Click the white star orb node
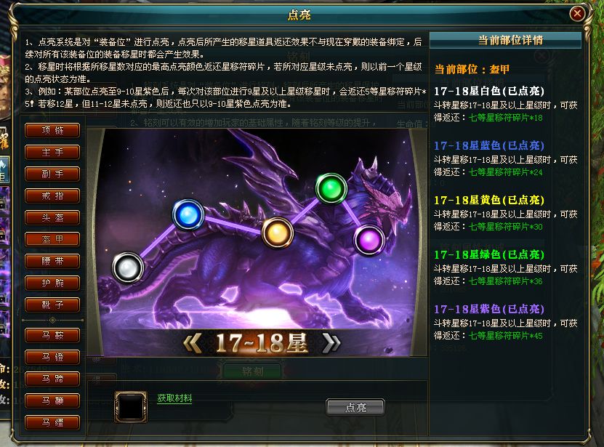The height and width of the screenshot is (447, 604). coord(128,267)
